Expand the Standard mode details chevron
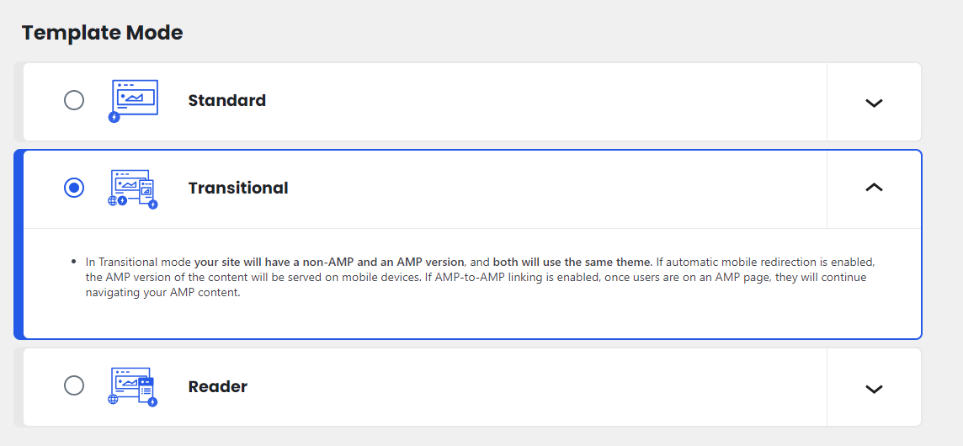This screenshot has height=446, width=963. pos(874,103)
